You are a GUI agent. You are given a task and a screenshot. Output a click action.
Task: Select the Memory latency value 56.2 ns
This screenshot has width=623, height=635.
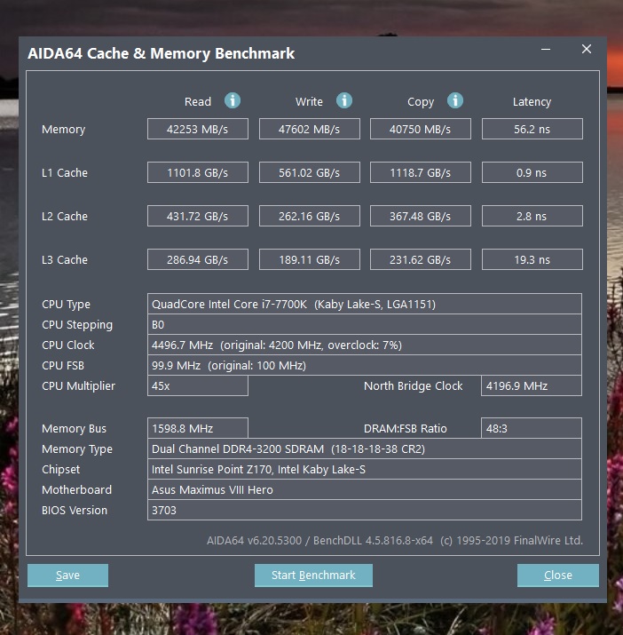coord(532,129)
